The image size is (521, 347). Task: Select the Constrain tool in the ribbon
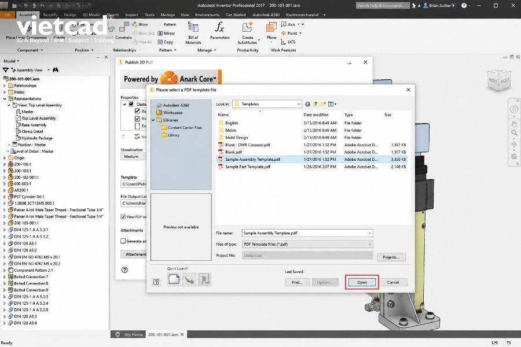point(124,31)
